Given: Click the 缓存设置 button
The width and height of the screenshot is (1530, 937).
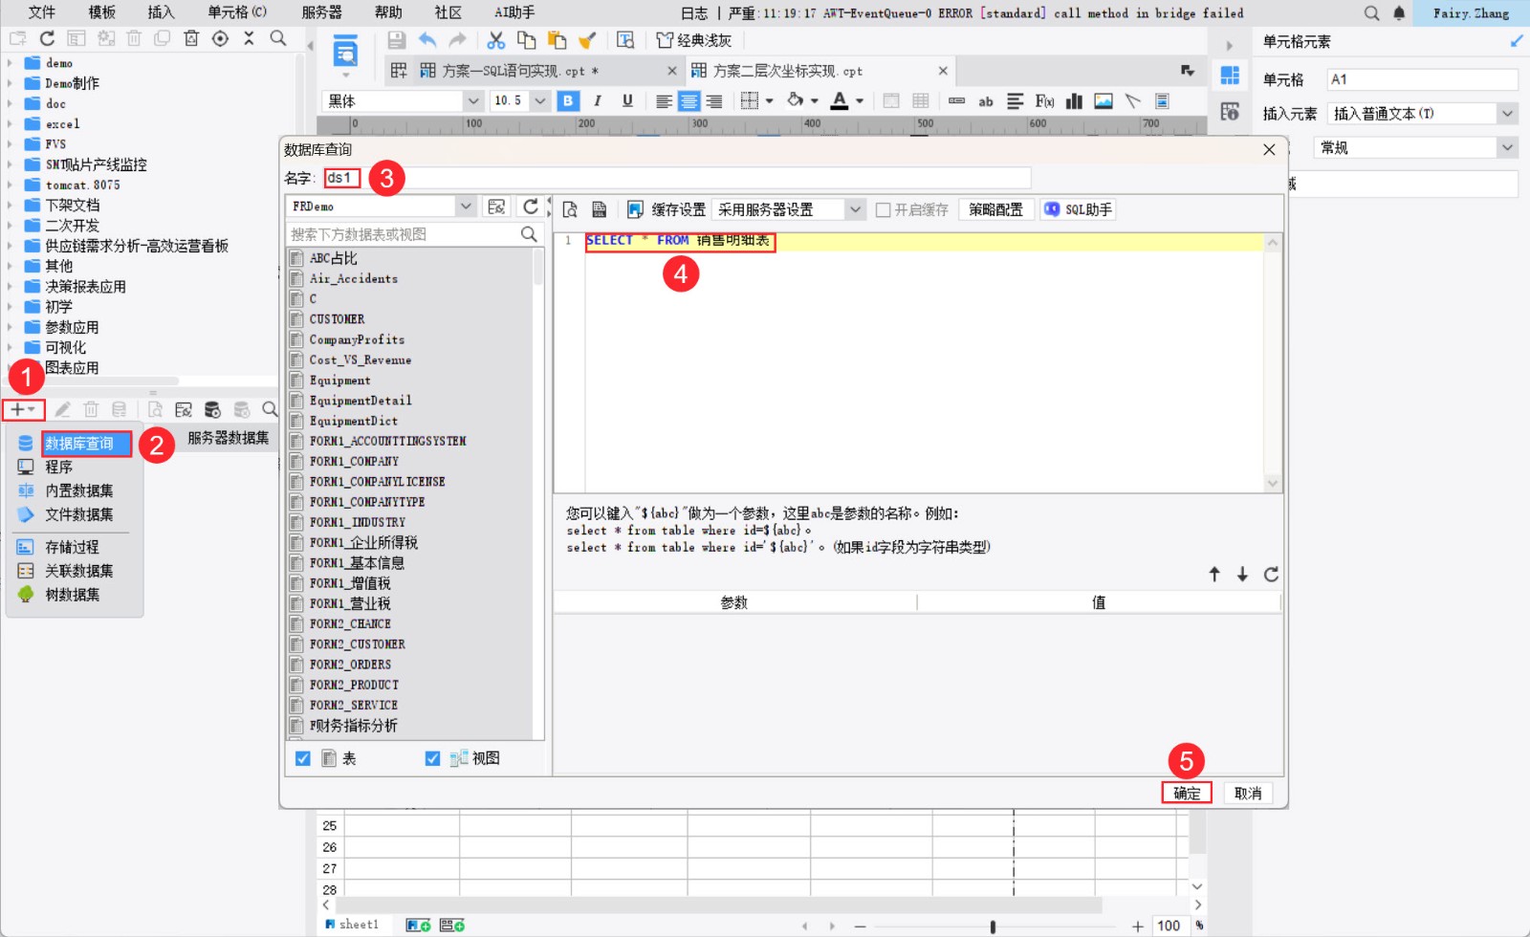Looking at the screenshot, I should (667, 209).
